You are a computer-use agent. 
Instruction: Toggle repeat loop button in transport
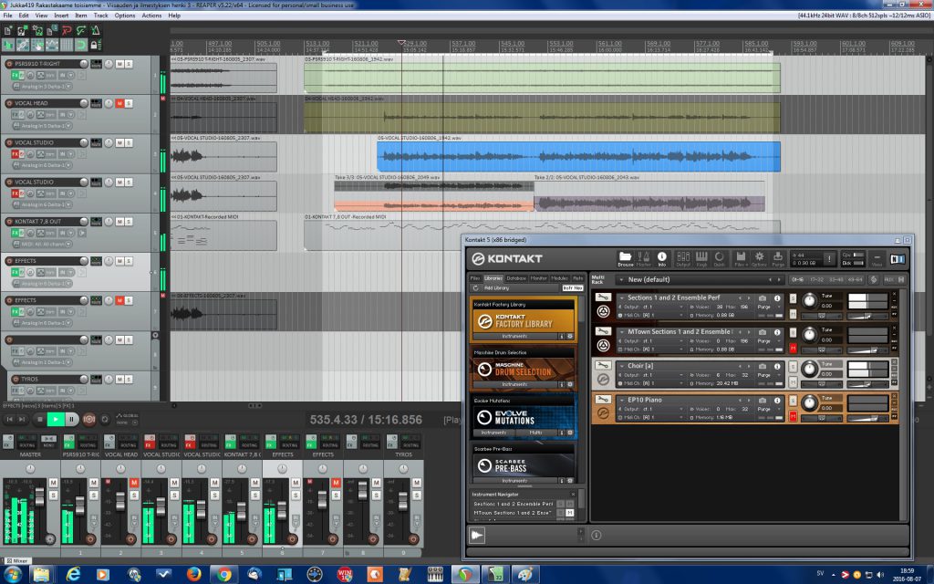point(105,420)
